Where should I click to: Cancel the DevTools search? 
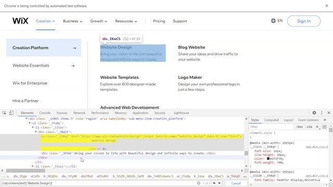236,183
